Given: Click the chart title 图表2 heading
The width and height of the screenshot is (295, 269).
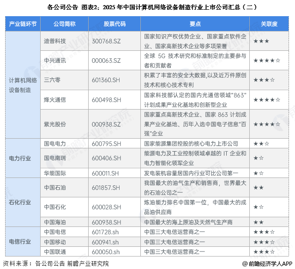Looking at the screenshot, I should coord(151,7).
